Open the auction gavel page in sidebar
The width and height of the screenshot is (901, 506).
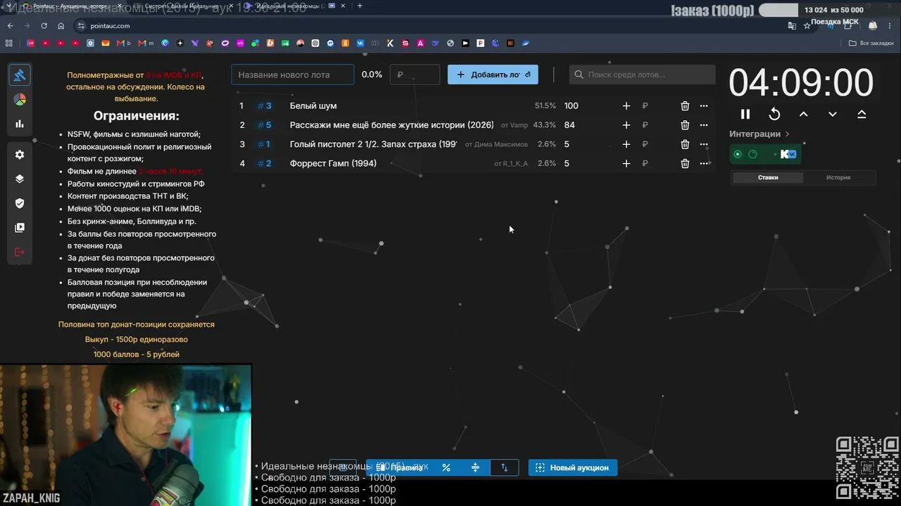tap(20, 75)
